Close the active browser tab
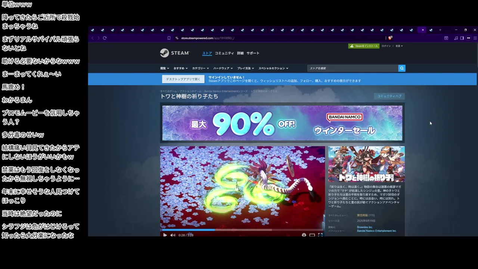Image resolution: width=478 pixels, height=269 pixels. 423,30
